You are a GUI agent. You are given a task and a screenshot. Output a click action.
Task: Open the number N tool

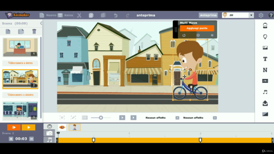265,70
